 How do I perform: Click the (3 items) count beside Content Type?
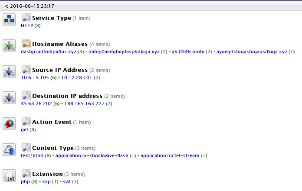tap(85, 149)
